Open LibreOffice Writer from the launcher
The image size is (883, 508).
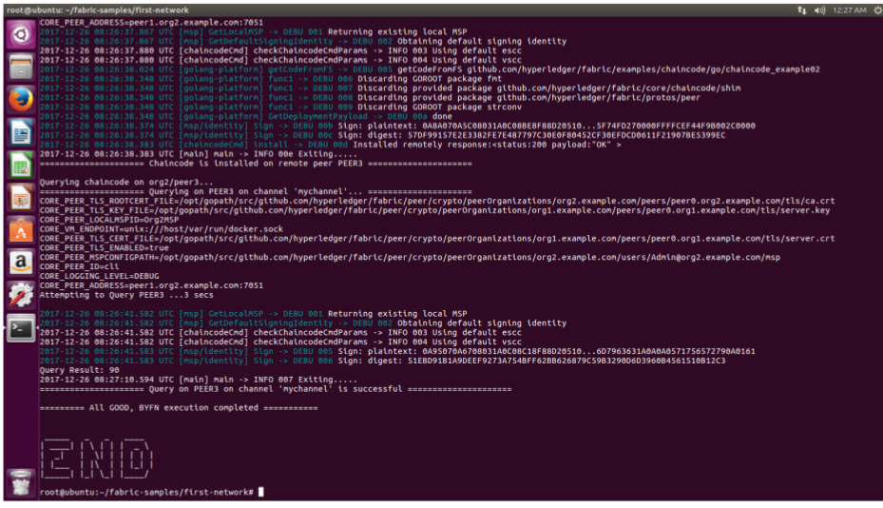pyautogui.click(x=21, y=132)
